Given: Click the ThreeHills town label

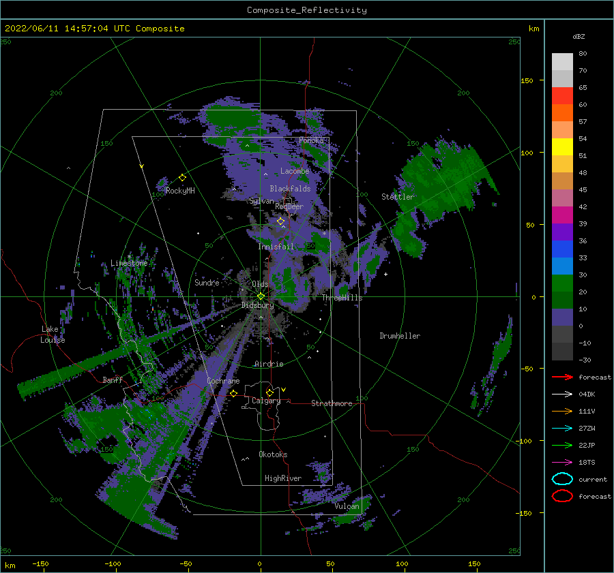Looking at the screenshot, I should [342, 298].
